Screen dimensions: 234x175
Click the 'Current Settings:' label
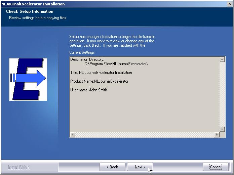point(82,52)
